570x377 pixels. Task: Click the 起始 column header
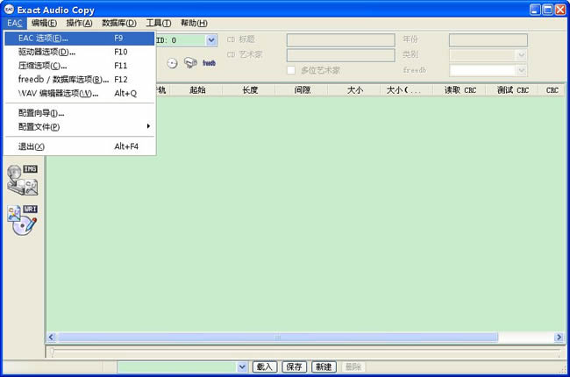(x=197, y=90)
